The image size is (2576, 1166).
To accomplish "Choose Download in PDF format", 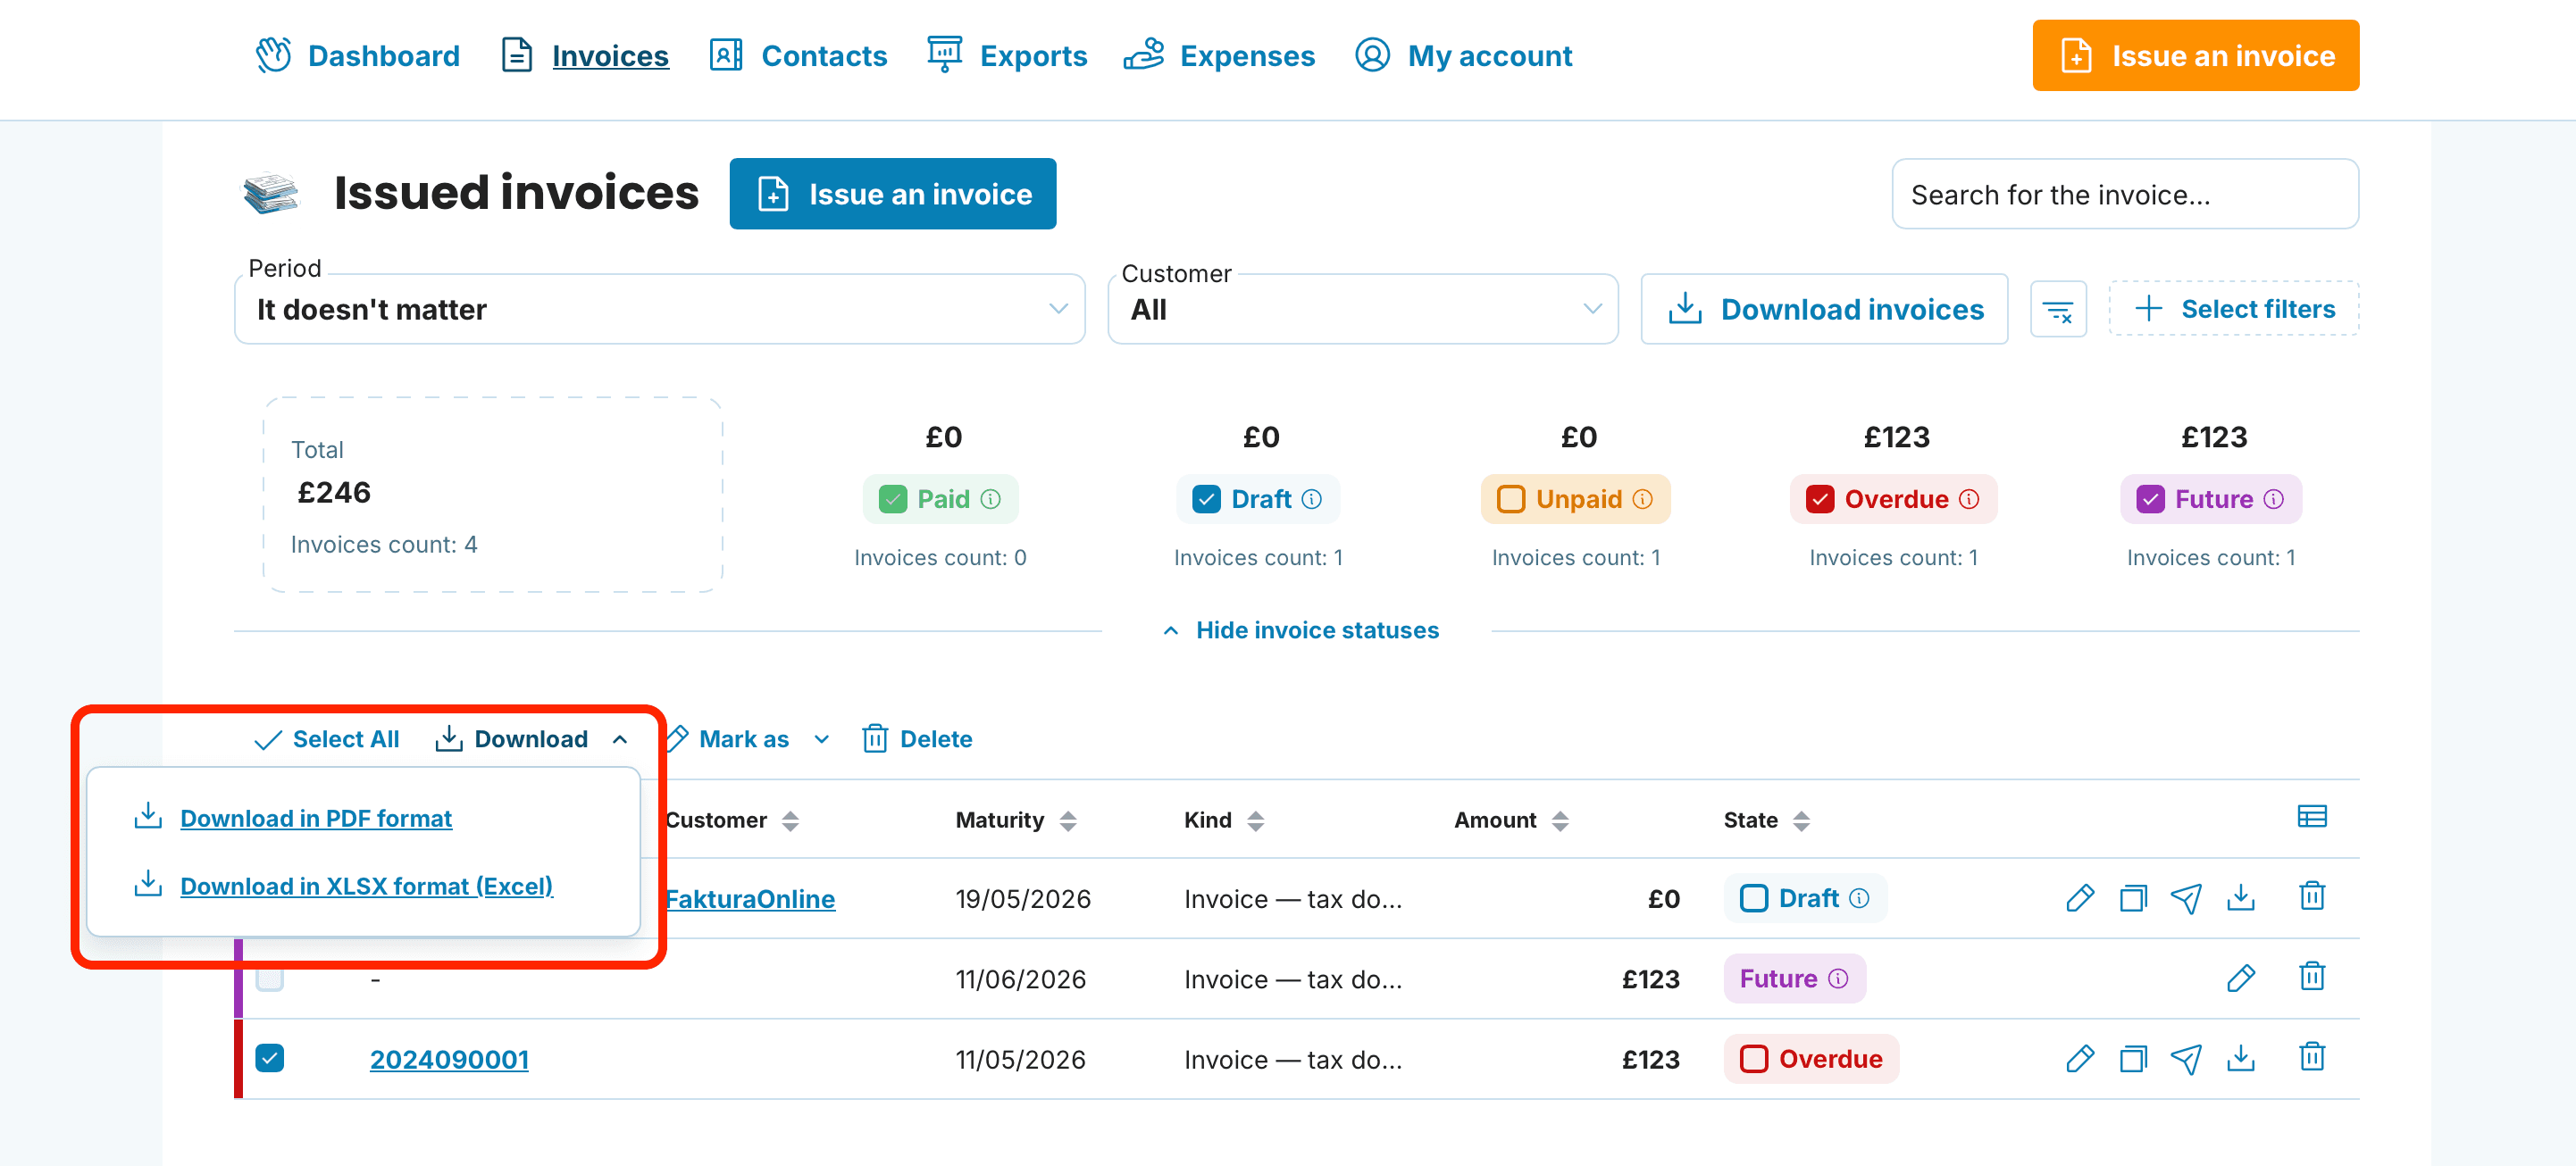I will click(x=315, y=819).
